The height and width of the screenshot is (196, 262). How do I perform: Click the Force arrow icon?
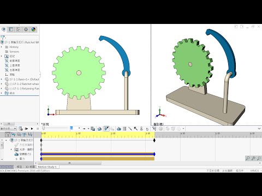point(136,128)
